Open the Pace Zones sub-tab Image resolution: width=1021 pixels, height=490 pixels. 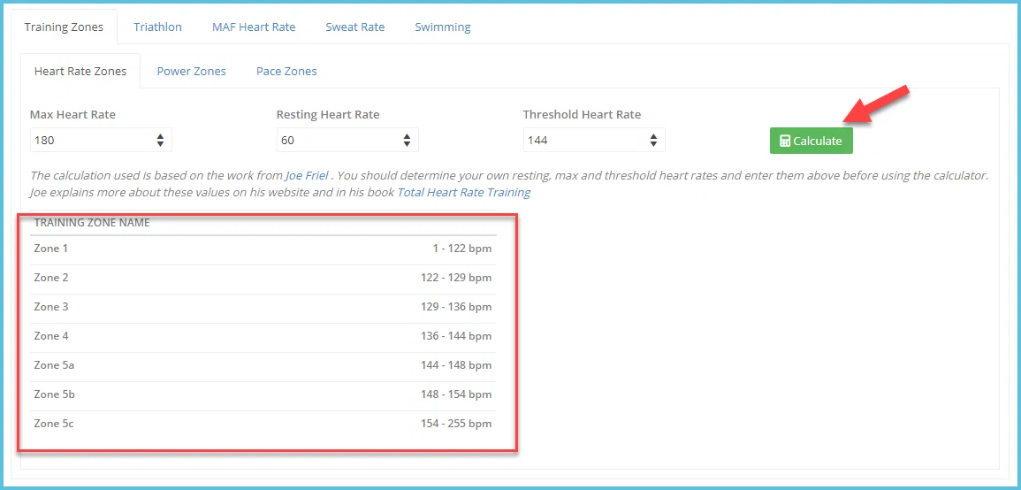click(x=286, y=71)
